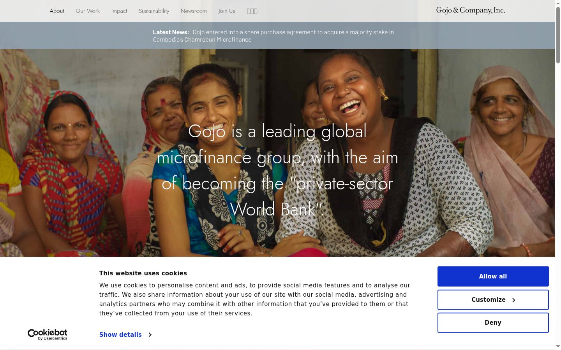Click the scrollbar down arrow
This screenshot has height=350, width=561.
(x=558, y=346)
